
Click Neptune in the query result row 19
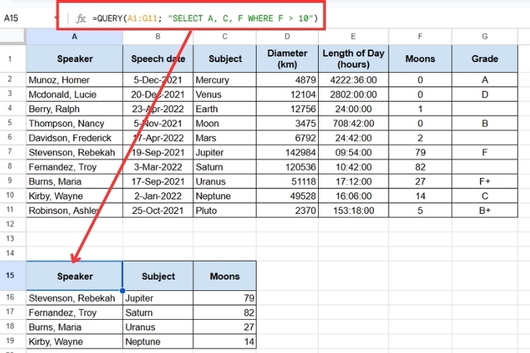tap(158, 342)
